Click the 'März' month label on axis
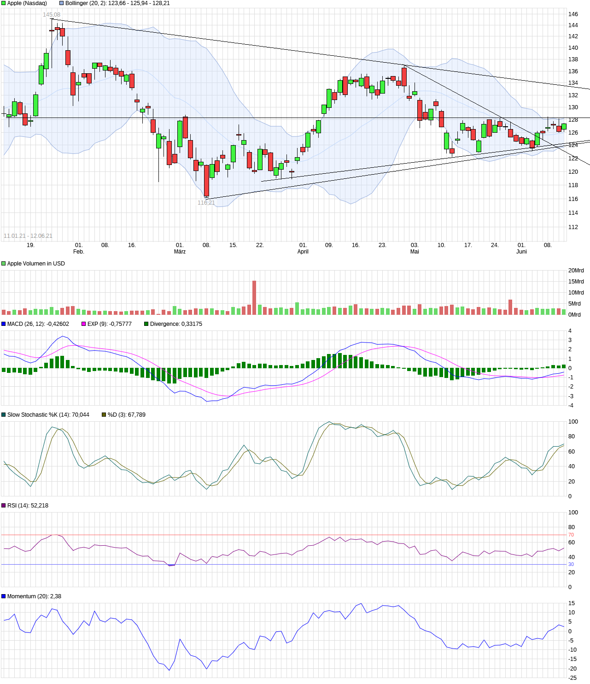 180,252
